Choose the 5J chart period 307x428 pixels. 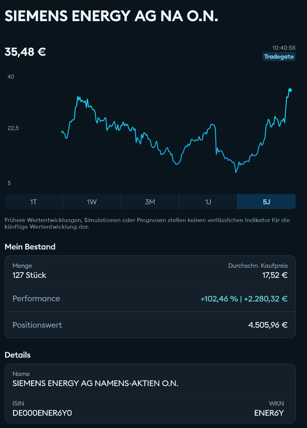point(266,202)
